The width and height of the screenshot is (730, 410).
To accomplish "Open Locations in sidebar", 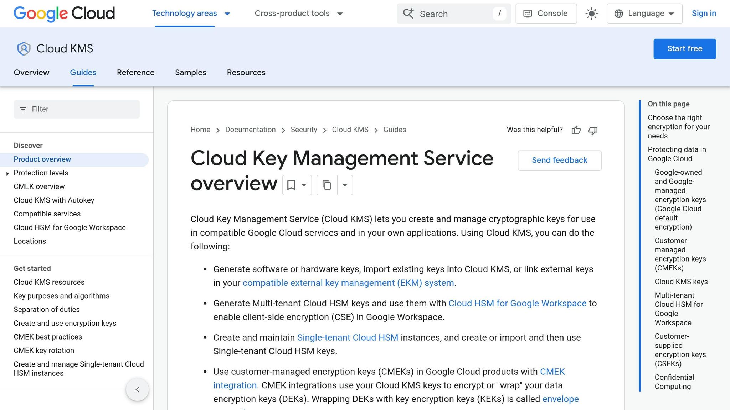I will pyautogui.click(x=30, y=241).
